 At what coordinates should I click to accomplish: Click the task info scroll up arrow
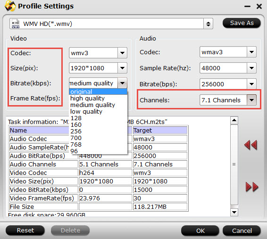click(234, 120)
